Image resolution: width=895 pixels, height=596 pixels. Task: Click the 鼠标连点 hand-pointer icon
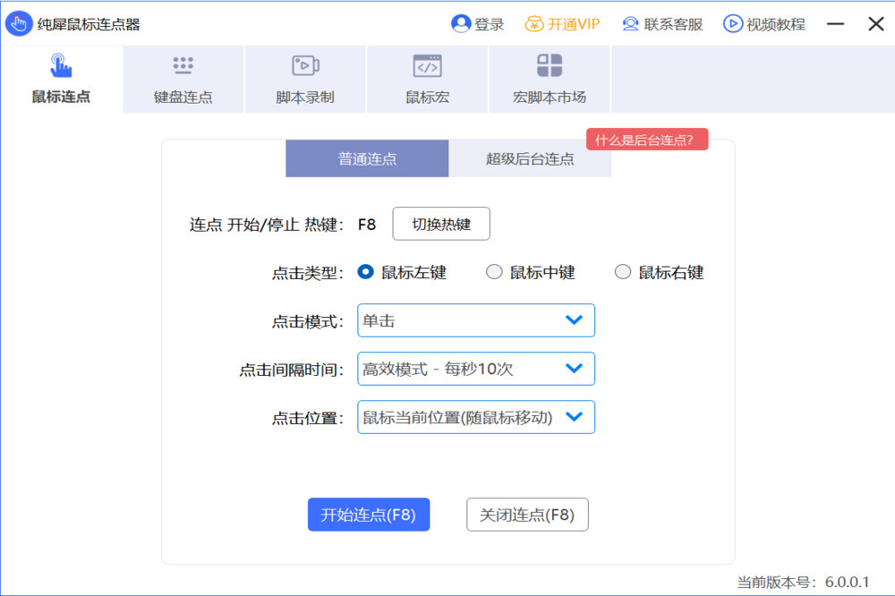point(61,66)
